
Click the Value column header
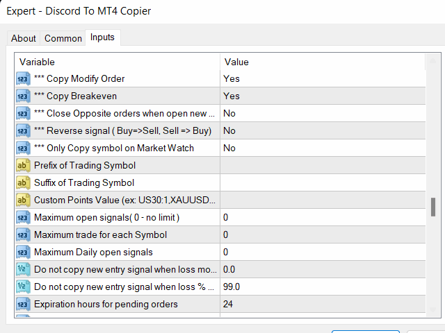pos(323,62)
